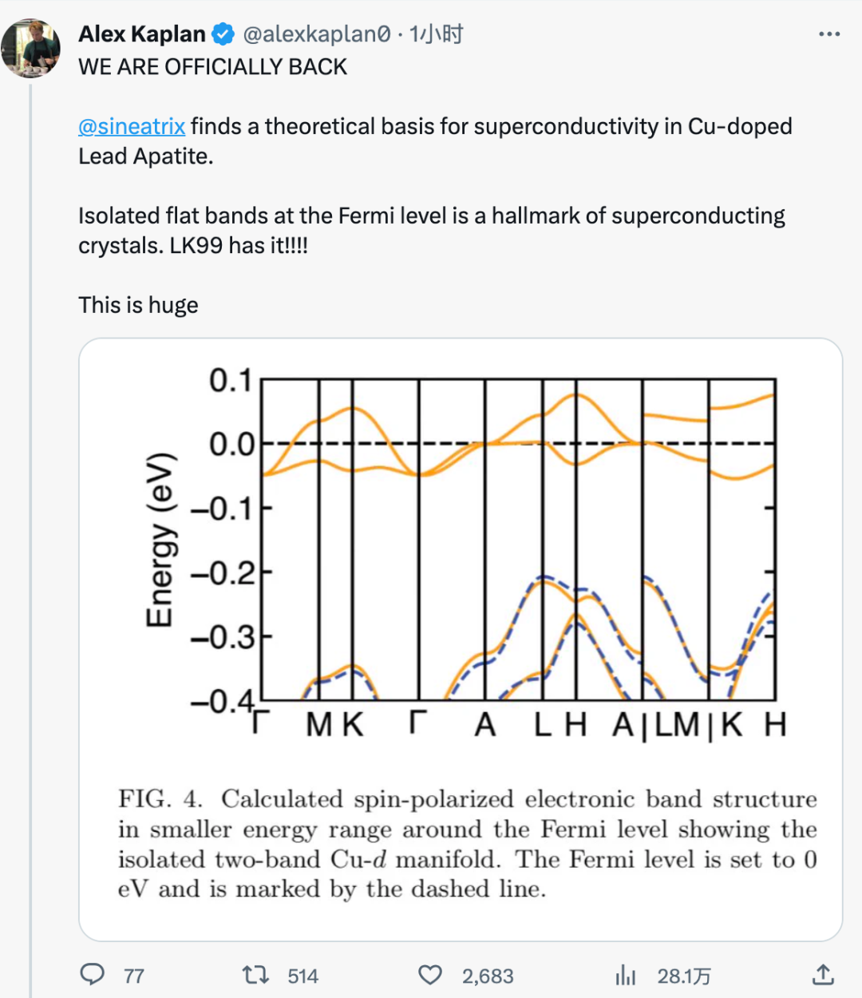
Task: Click the retweet arrows icon
Action: click(255, 975)
